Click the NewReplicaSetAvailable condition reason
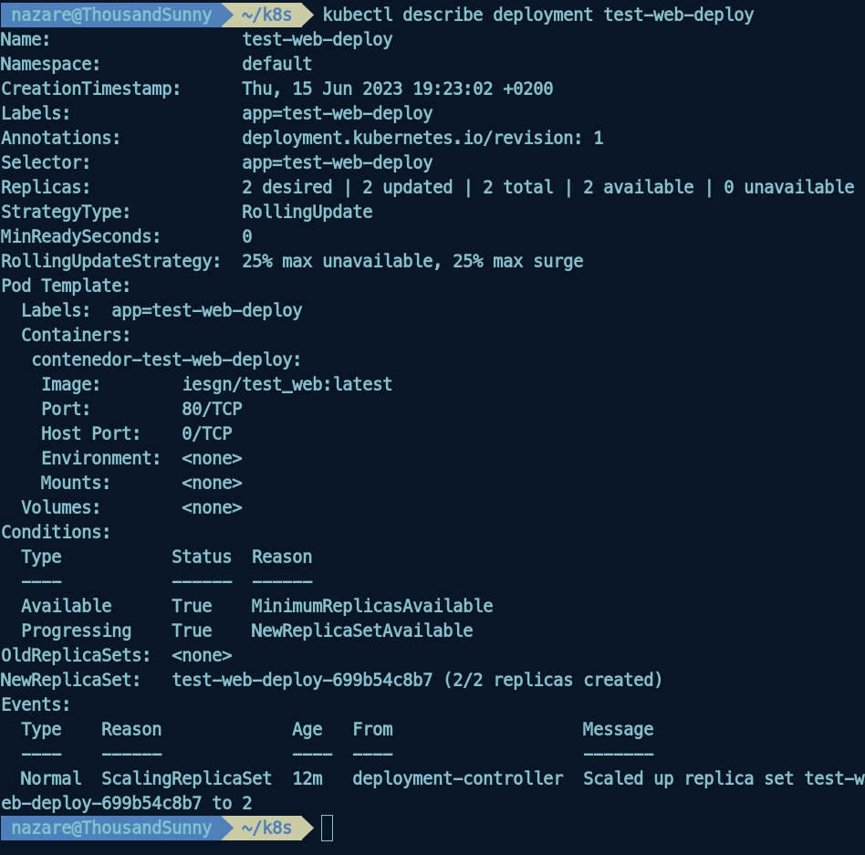Viewport: 865px width, 855px height. [362, 631]
